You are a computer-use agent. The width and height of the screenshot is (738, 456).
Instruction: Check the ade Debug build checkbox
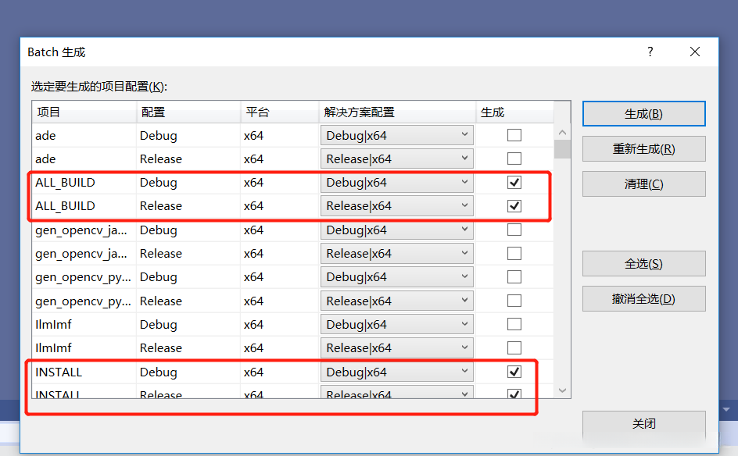coord(514,134)
